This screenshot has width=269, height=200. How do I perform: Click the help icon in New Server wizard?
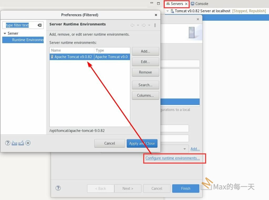[x=58, y=188]
